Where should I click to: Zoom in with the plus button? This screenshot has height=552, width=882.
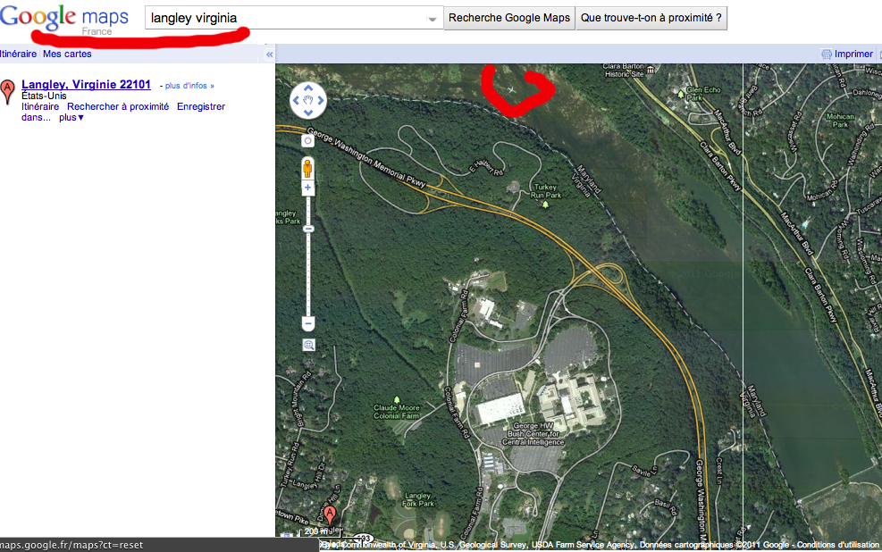307,188
